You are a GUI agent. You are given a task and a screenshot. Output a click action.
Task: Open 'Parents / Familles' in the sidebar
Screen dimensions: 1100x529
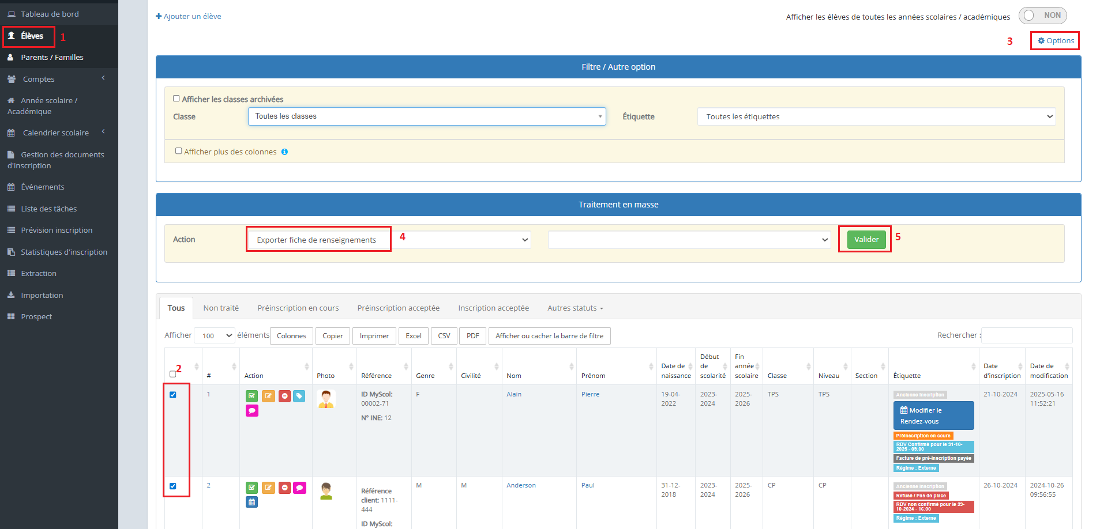click(x=52, y=58)
